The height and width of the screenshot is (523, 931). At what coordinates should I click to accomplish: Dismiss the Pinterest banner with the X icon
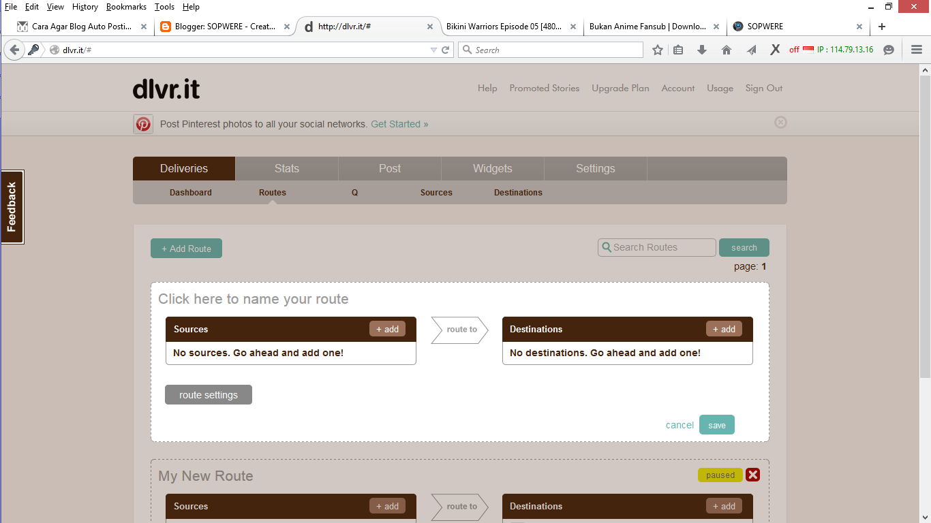(780, 122)
